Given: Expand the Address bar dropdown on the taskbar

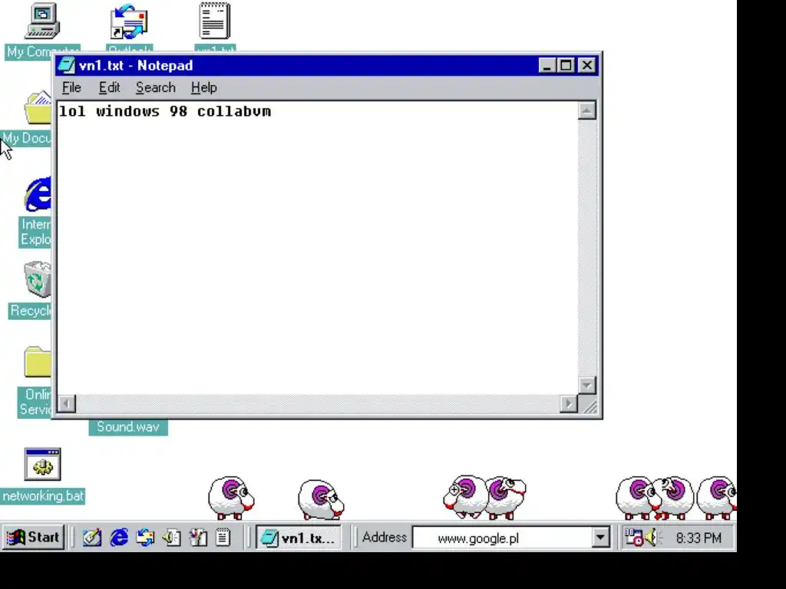Looking at the screenshot, I should tap(600, 538).
